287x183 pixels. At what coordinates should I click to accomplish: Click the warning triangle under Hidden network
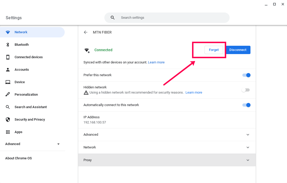(x=86, y=93)
